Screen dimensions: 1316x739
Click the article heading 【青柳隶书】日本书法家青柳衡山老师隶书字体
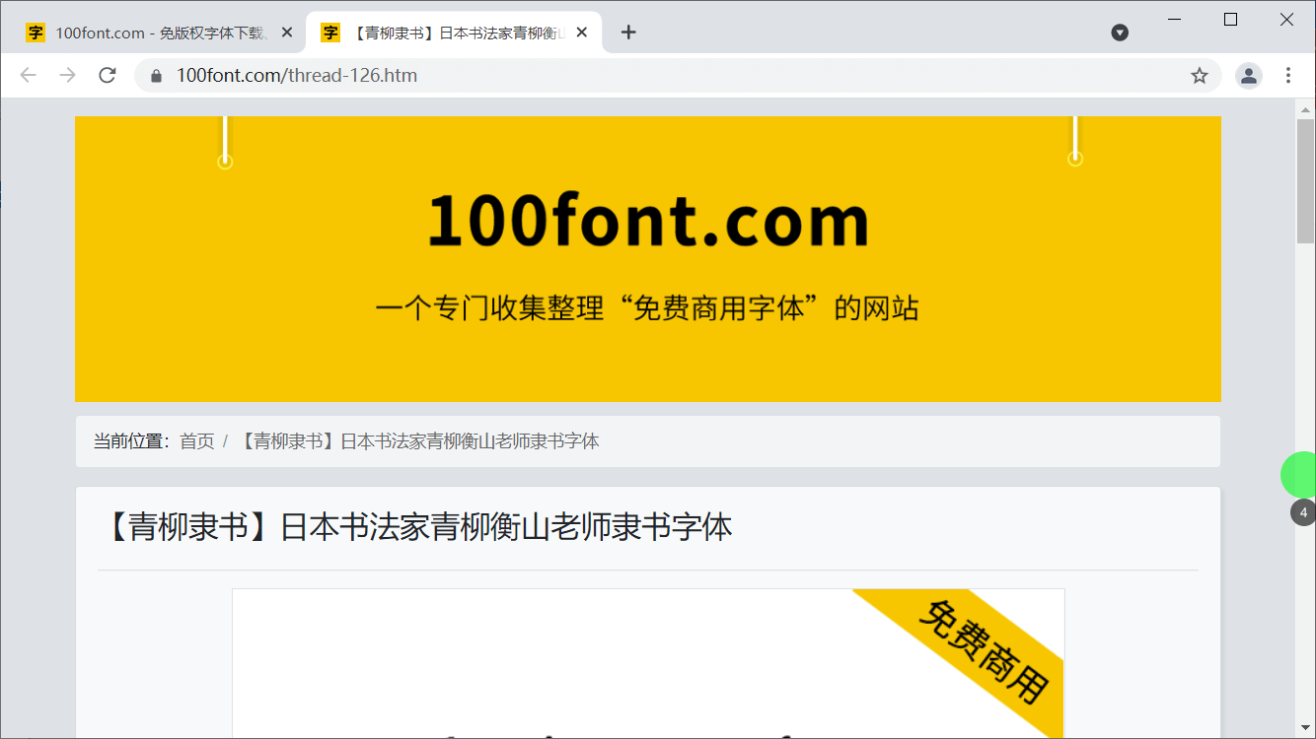click(x=415, y=527)
